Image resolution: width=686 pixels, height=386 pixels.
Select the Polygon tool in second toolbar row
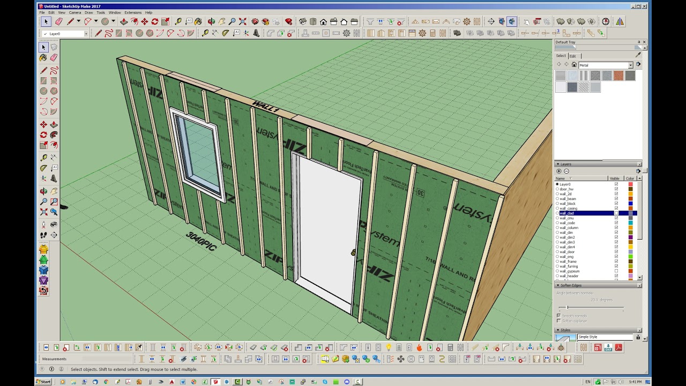150,33
